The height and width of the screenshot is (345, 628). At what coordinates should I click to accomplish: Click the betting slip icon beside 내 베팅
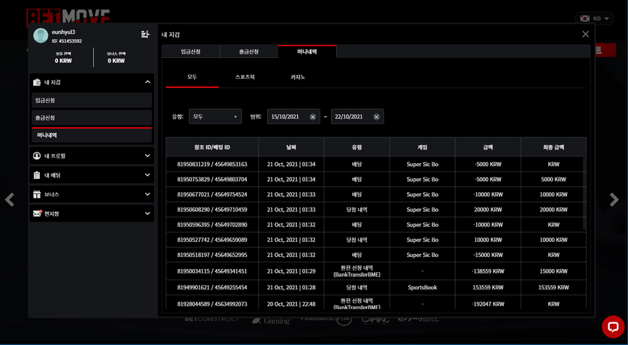point(37,175)
